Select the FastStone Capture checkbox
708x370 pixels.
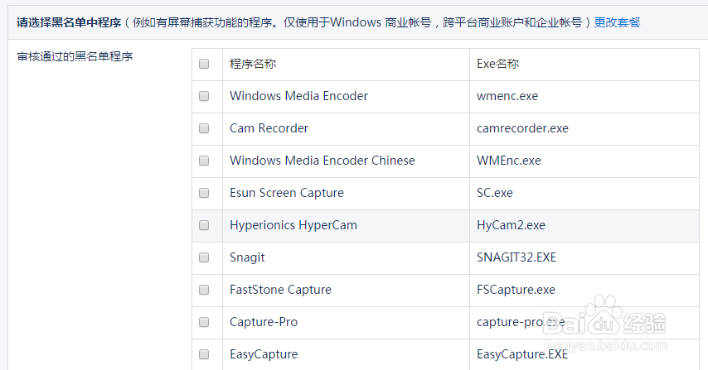204,290
